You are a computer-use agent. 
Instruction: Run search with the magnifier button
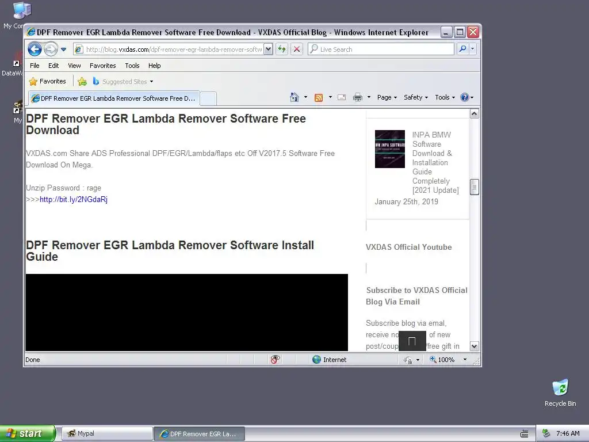463,49
